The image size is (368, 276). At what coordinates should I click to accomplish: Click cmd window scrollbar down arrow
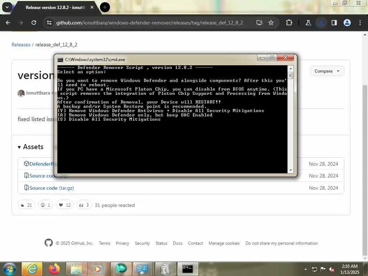[290, 170]
